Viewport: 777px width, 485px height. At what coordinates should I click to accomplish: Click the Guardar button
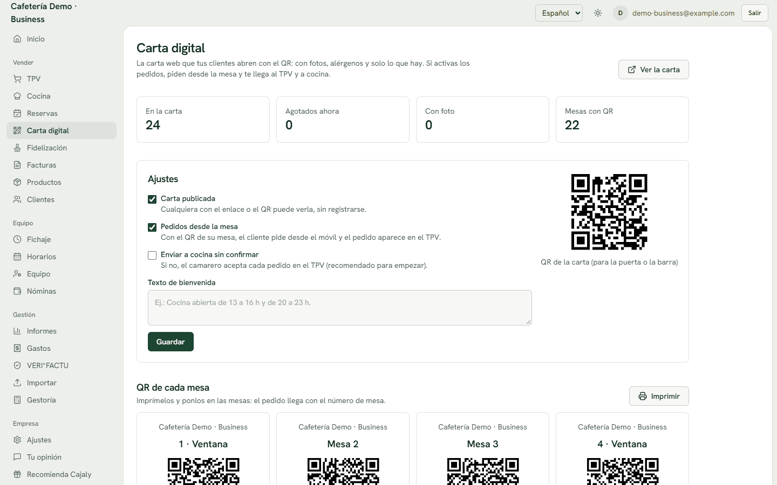tap(171, 342)
